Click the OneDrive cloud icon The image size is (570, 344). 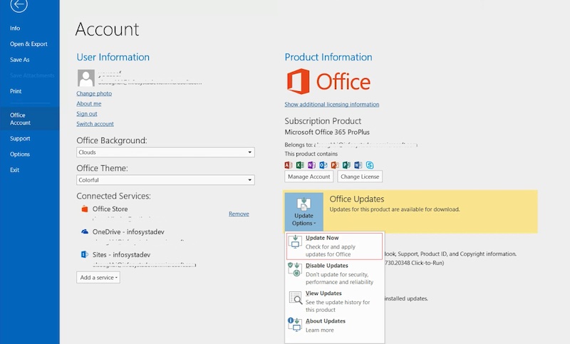point(85,231)
